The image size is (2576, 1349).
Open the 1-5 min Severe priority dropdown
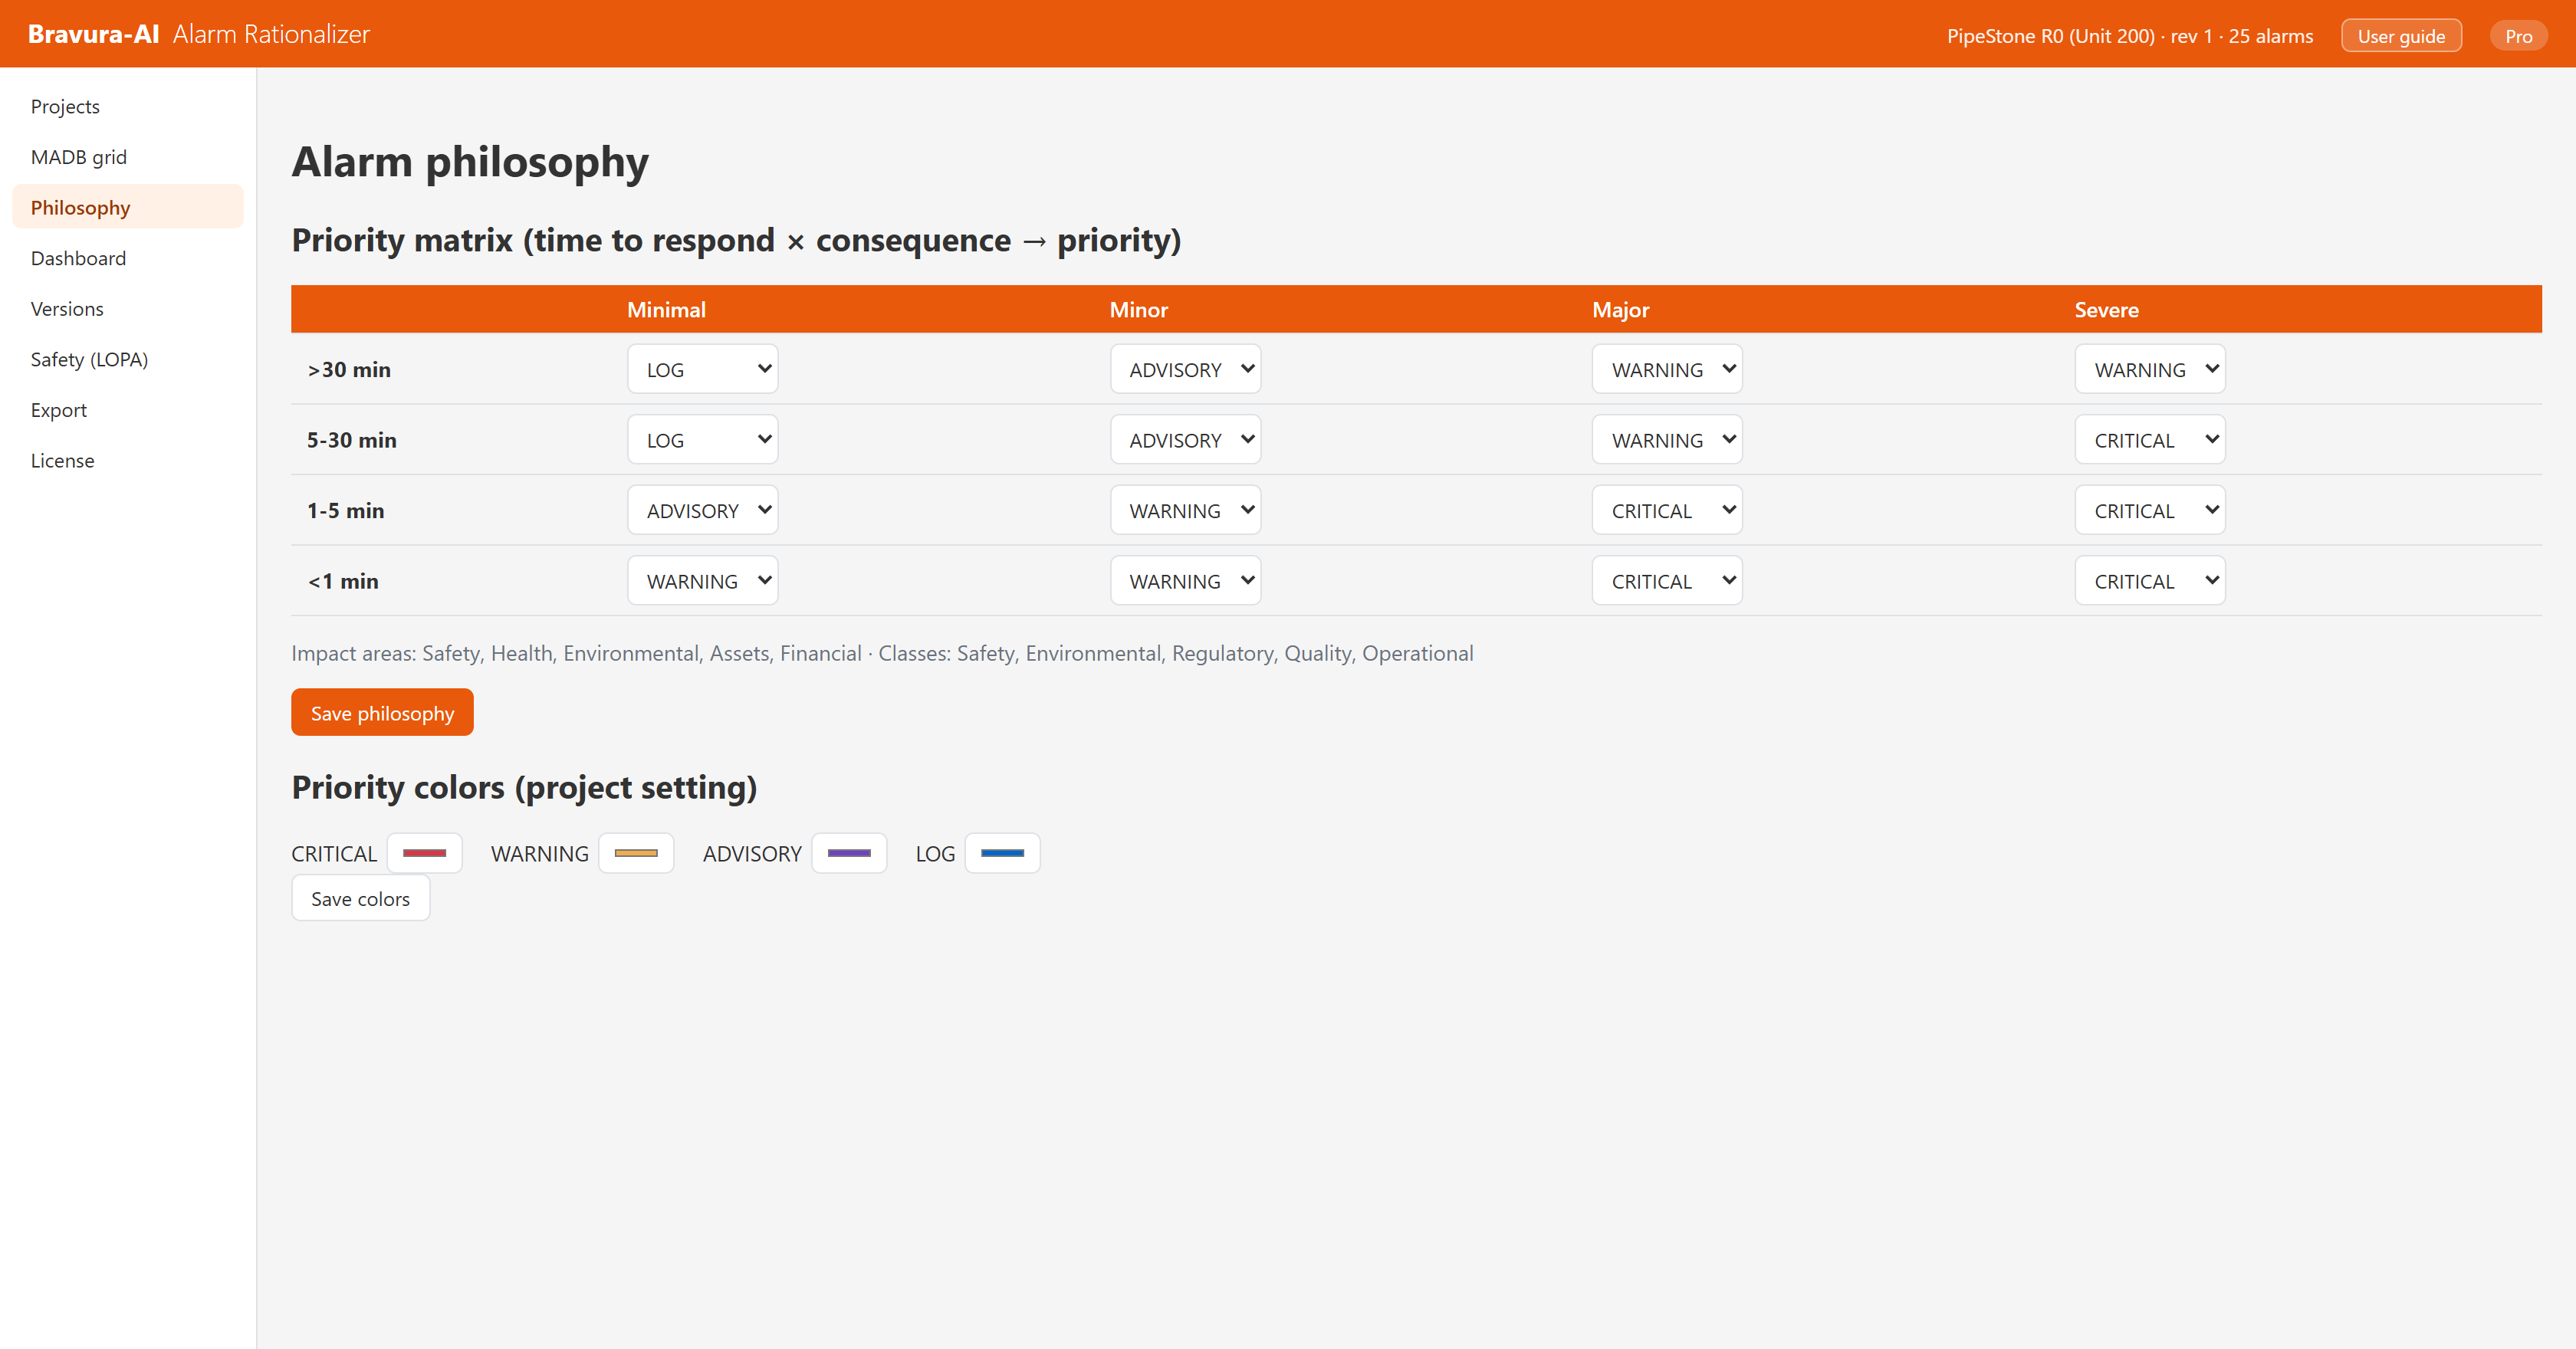point(2150,510)
